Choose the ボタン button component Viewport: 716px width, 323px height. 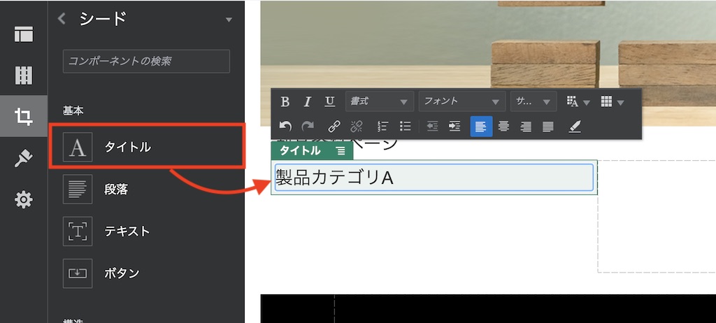[x=146, y=273]
